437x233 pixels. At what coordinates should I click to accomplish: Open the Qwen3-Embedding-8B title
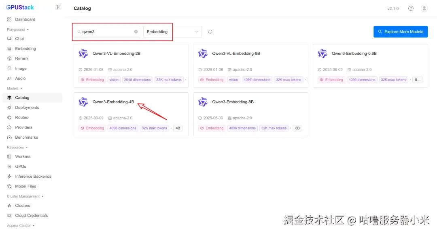click(x=233, y=102)
